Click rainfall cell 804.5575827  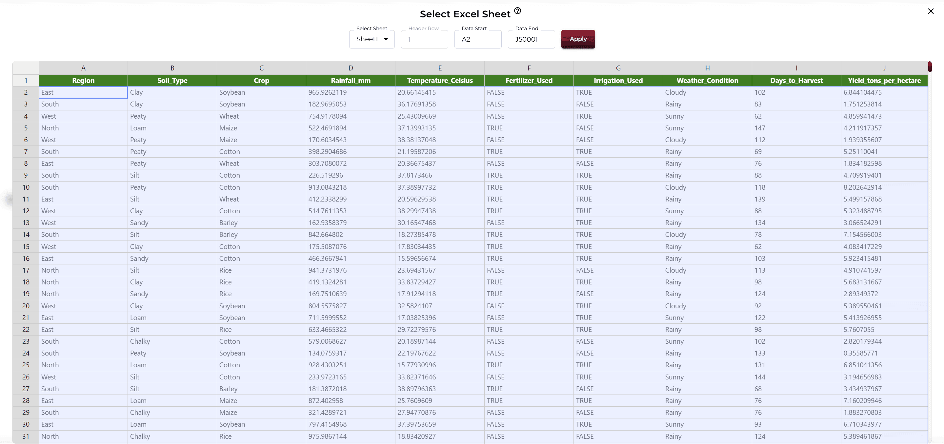[351, 306]
